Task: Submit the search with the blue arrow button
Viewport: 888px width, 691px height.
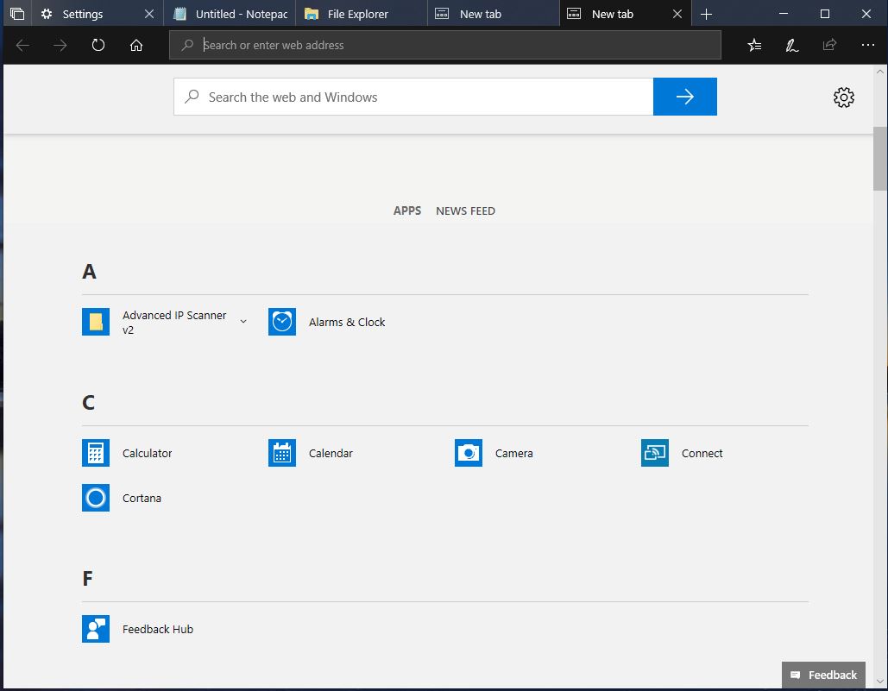Action: point(684,97)
